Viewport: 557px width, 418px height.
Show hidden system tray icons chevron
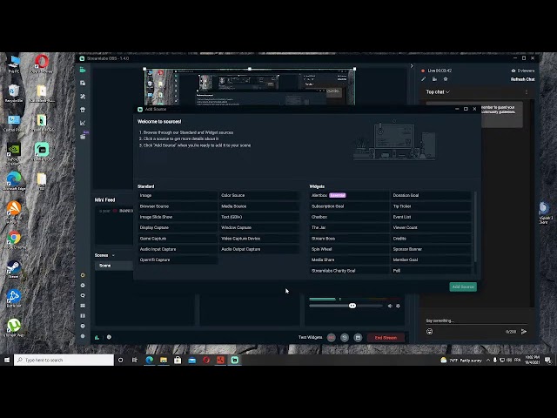point(488,360)
